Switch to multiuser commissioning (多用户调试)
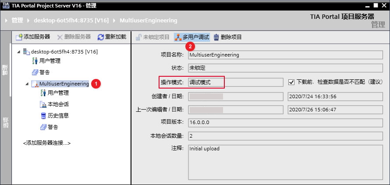 pos(192,37)
